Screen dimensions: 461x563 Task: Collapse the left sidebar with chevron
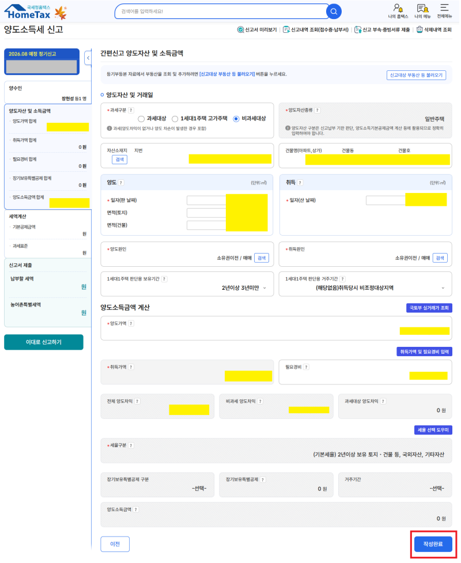pos(88,58)
